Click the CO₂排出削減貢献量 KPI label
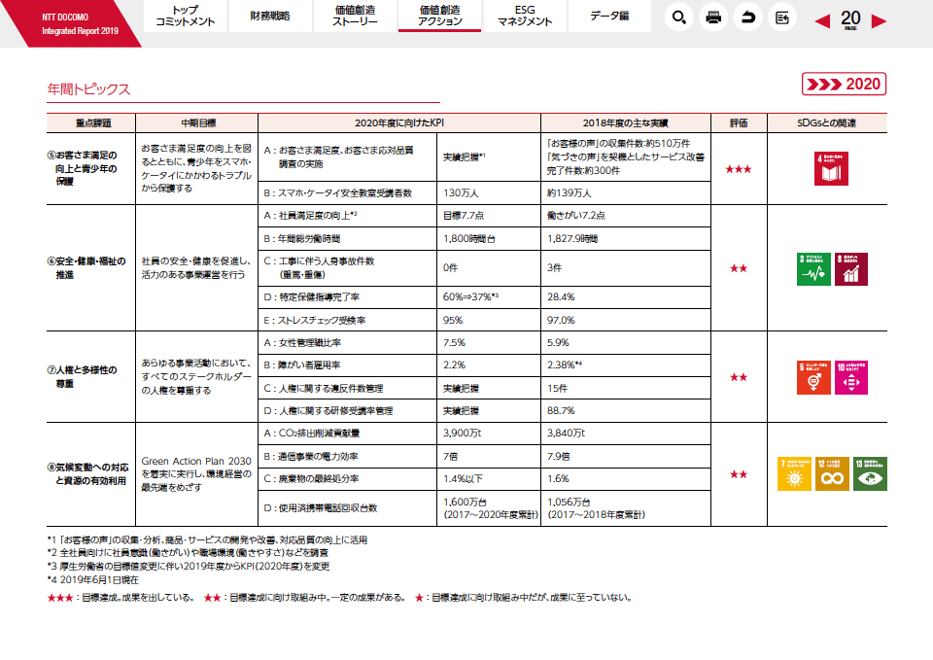This screenshot has width=933, height=660. [312, 434]
